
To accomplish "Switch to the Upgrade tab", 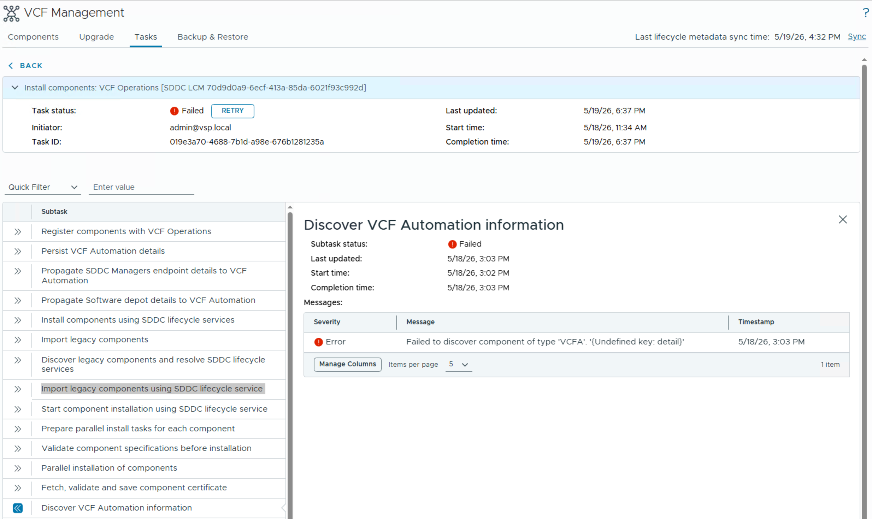I will coord(96,37).
